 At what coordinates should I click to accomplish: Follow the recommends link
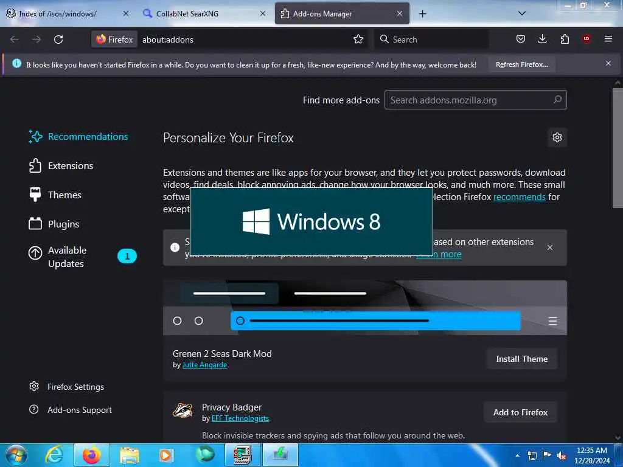(520, 197)
